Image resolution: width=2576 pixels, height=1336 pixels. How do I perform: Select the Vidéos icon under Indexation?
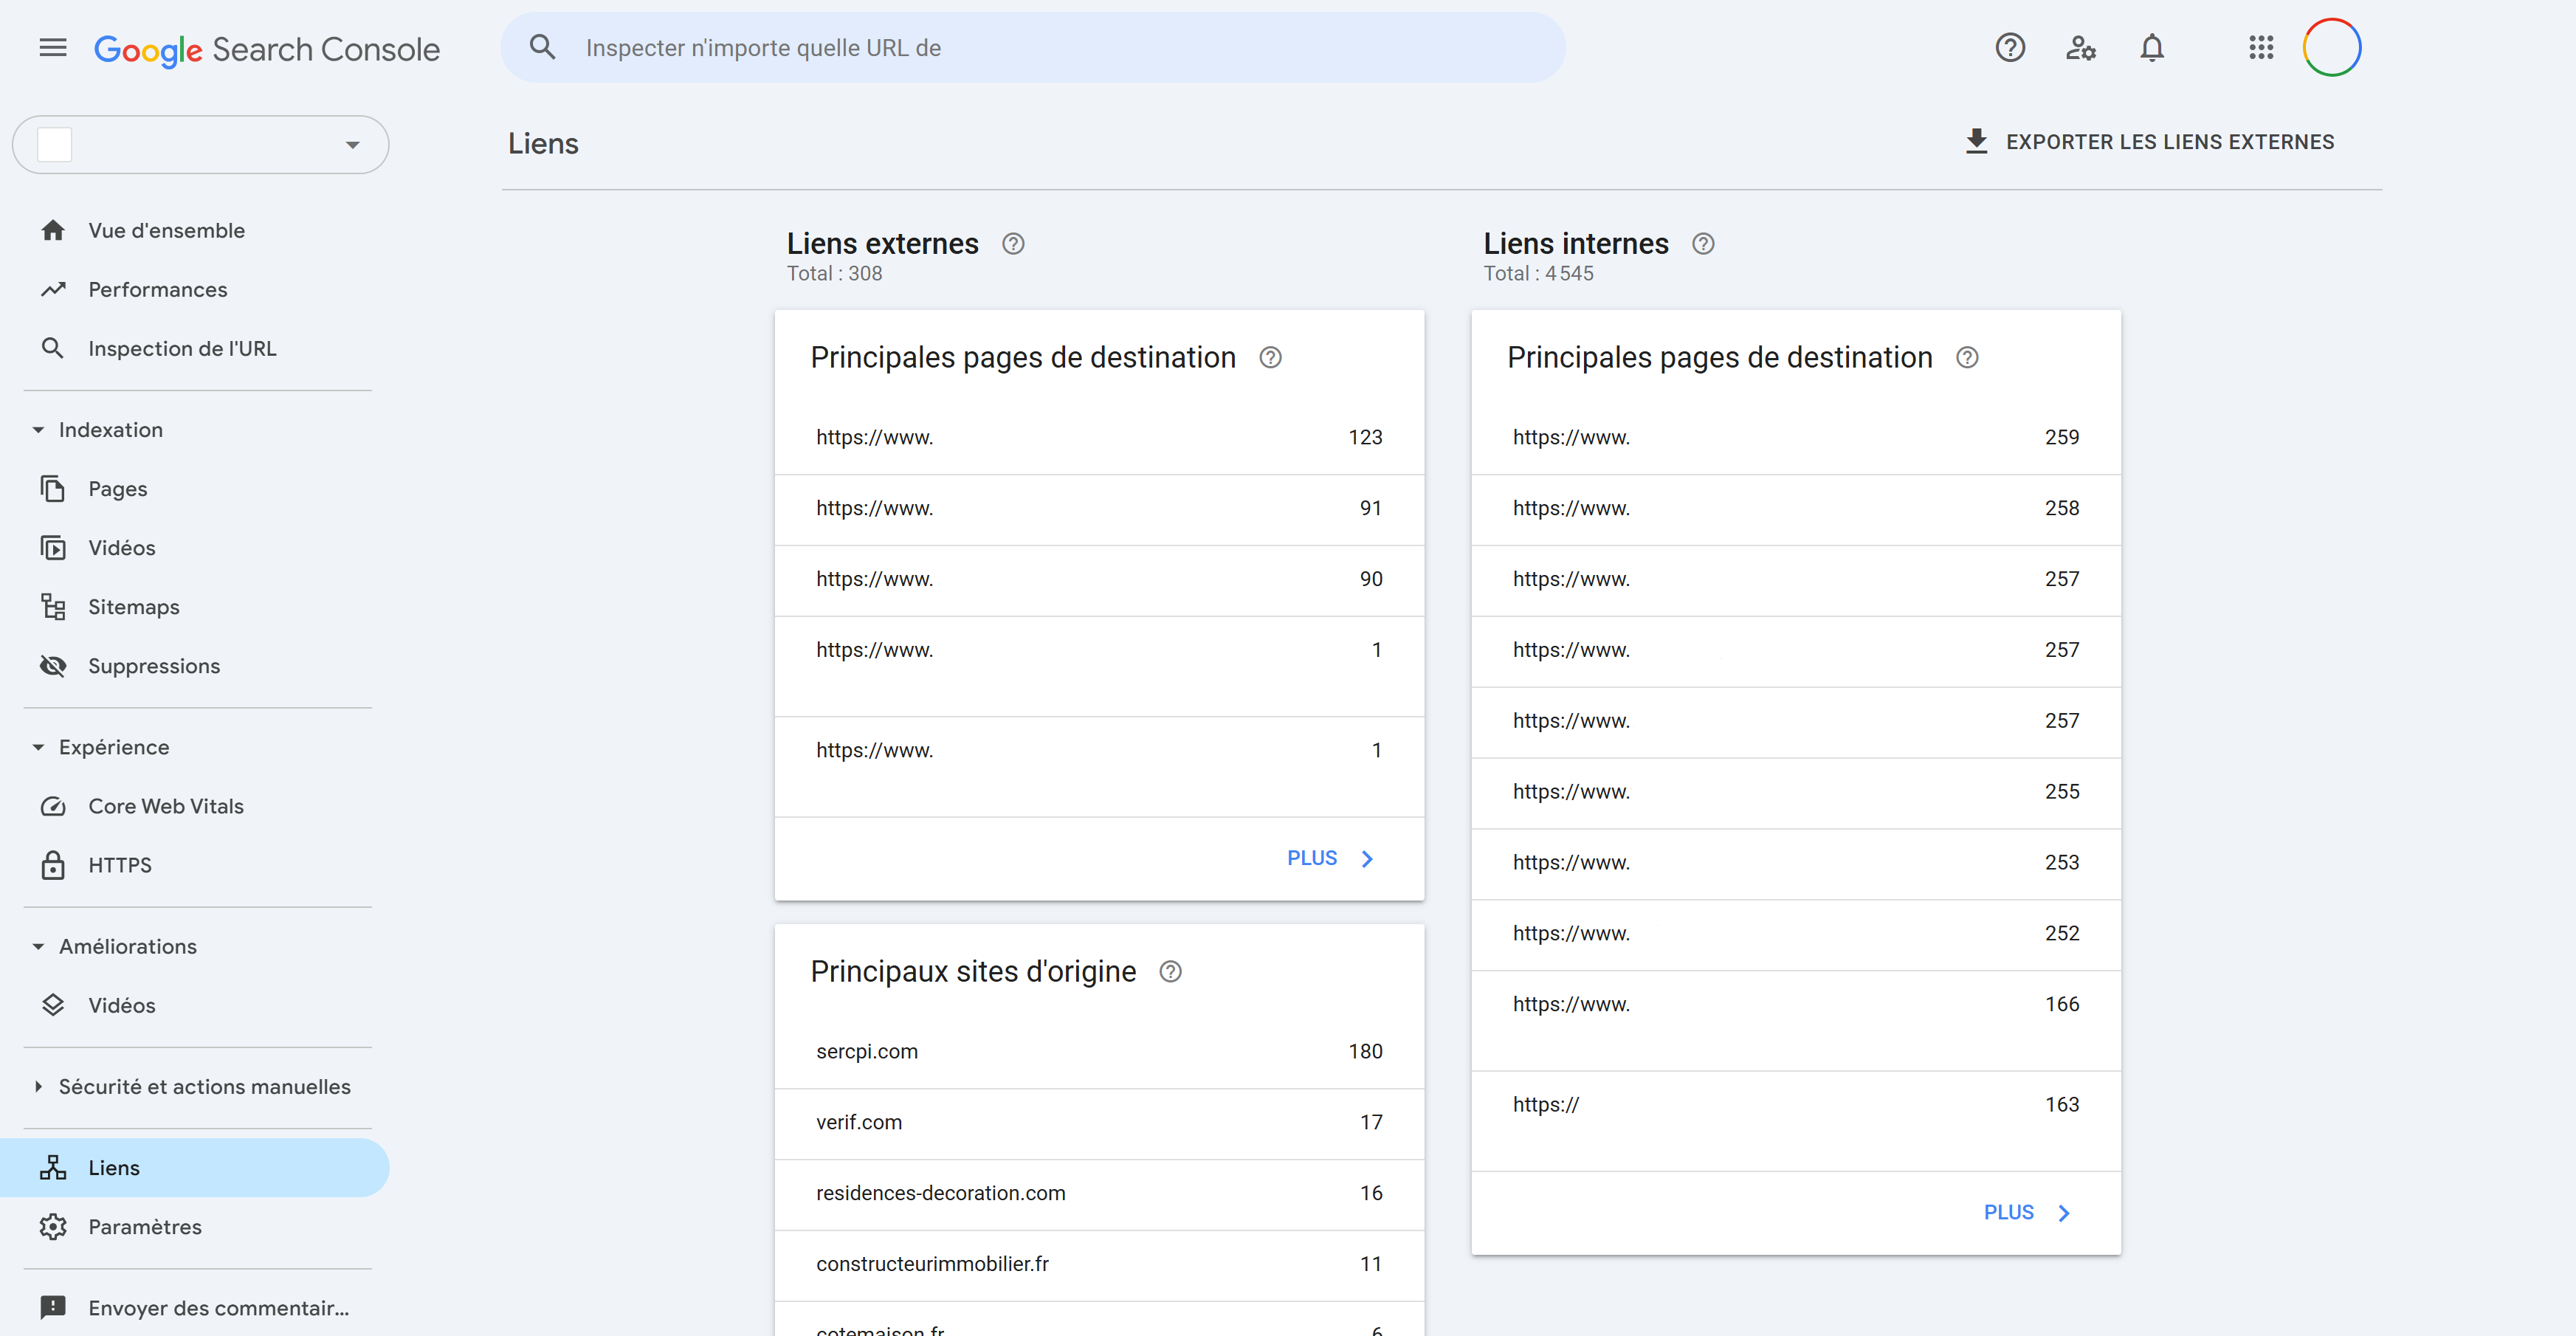pyautogui.click(x=53, y=547)
